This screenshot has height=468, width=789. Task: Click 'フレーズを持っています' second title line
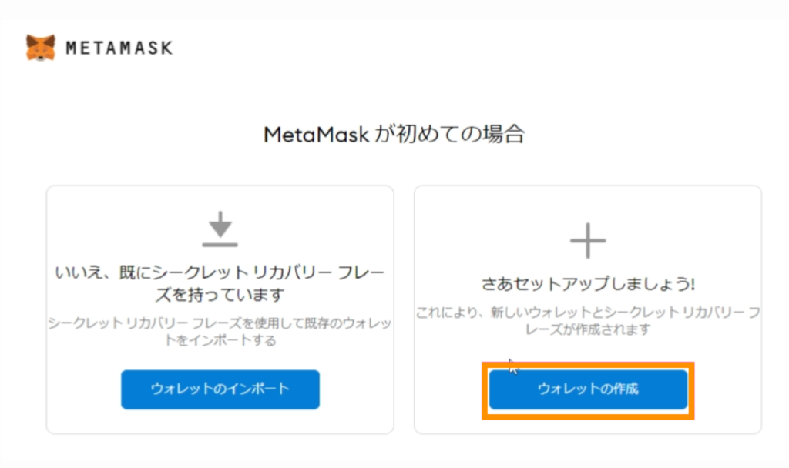(x=220, y=295)
